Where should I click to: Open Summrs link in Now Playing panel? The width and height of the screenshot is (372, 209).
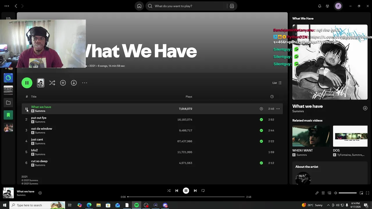click(x=298, y=111)
